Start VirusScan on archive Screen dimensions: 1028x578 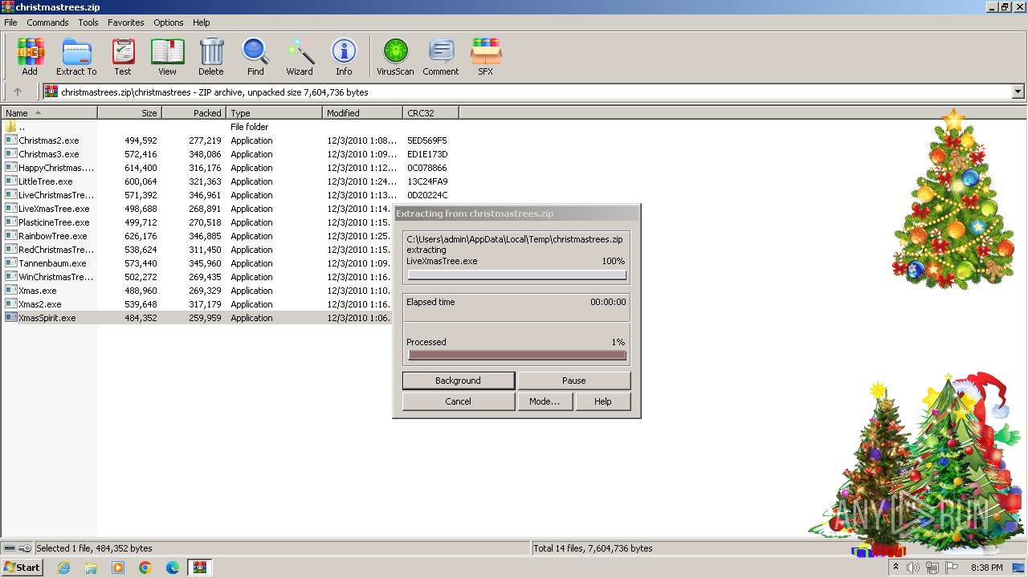pyautogui.click(x=395, y=57)
